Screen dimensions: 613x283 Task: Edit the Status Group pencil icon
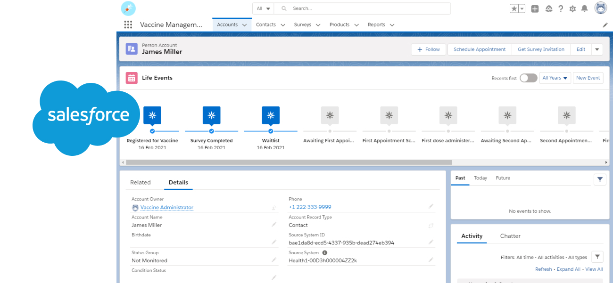274,260
